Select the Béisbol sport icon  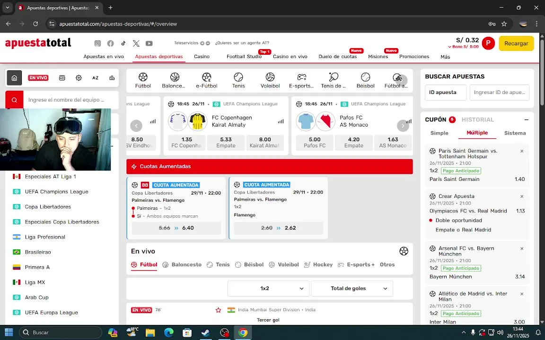(x=365, y=80)
